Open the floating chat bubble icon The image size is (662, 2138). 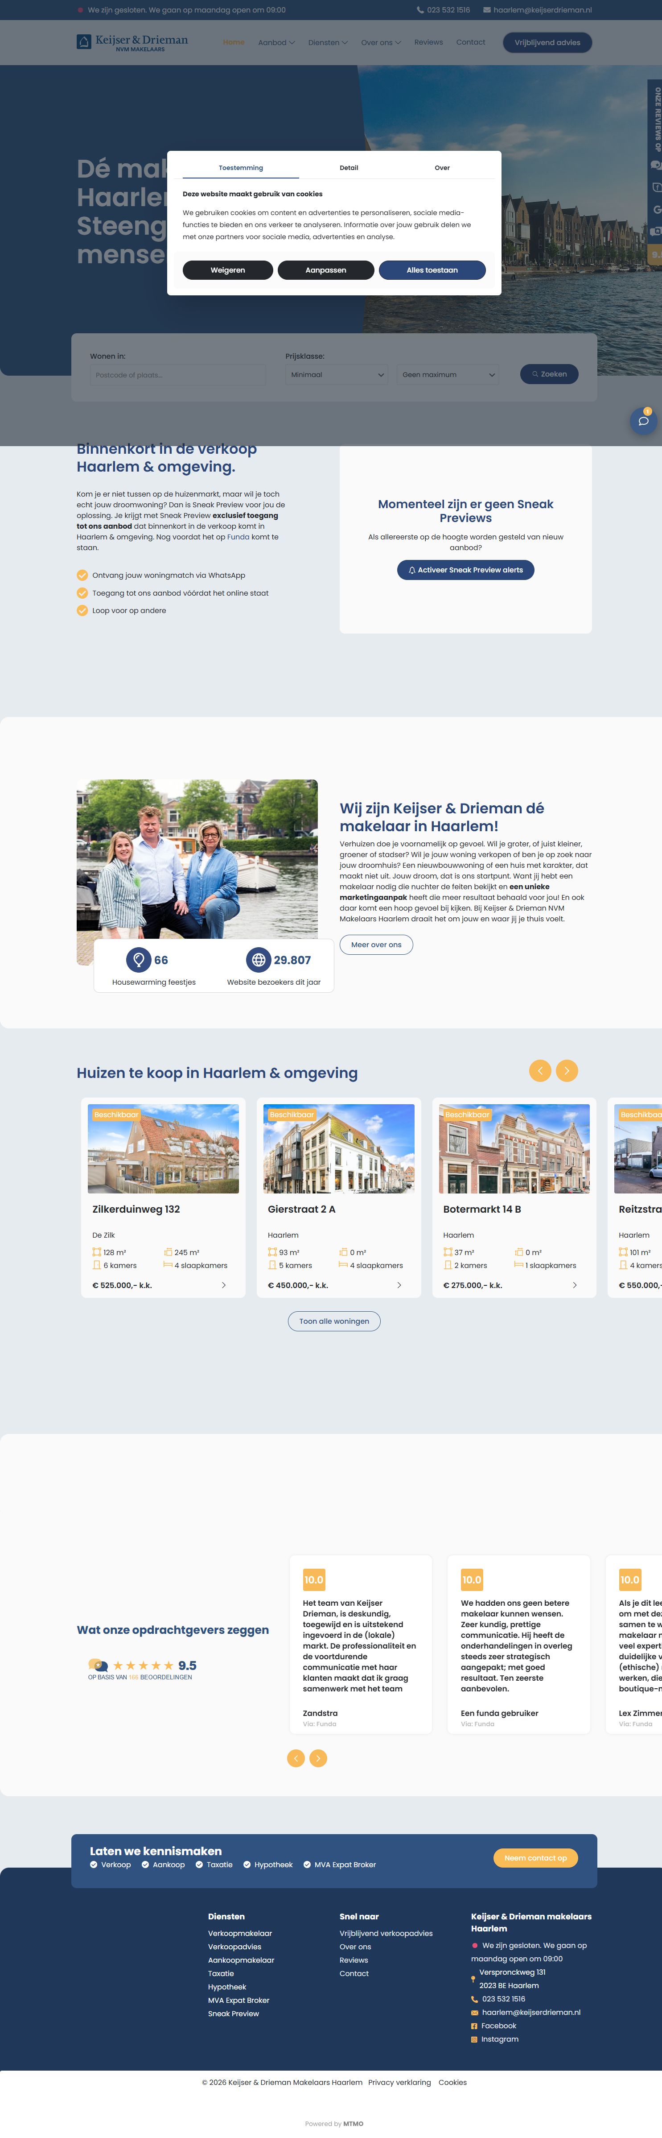(643, 422)
